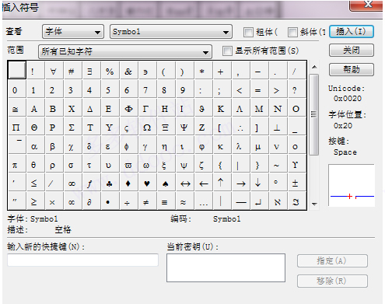The height and width of the screenshot is (304, 385).
Task: Select the left-right double arrow symbol
Action: pyautogui.click(x=185, y=183)
